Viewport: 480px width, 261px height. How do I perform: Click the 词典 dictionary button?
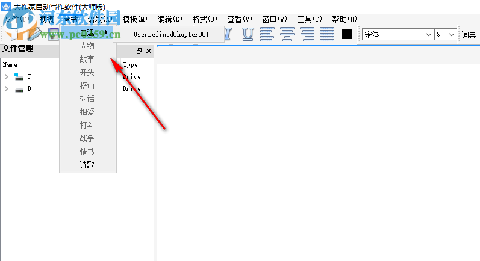(x=469, y=35)
